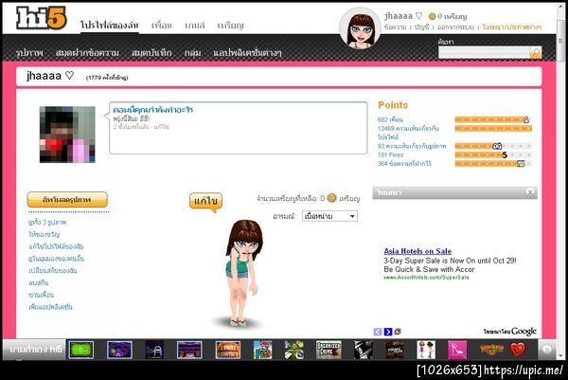Go to กลุ่ม in the menu bar

pos(192,53)
